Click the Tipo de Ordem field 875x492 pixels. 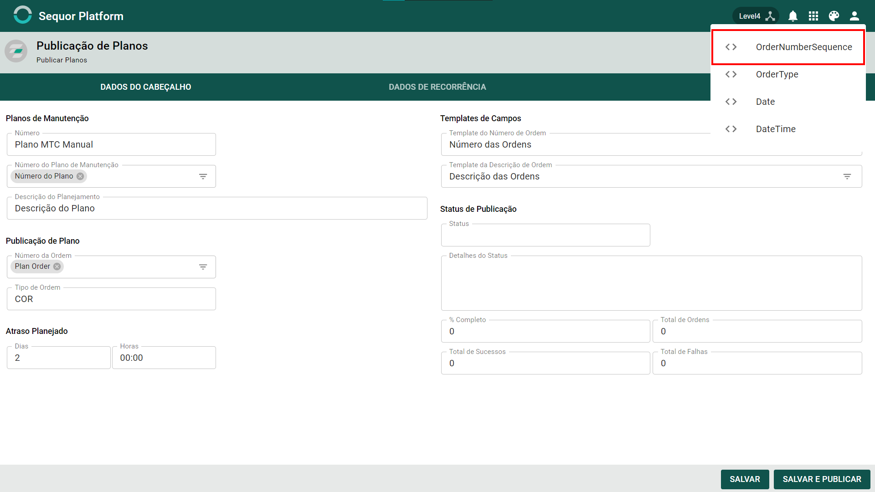tap(111, 299)
